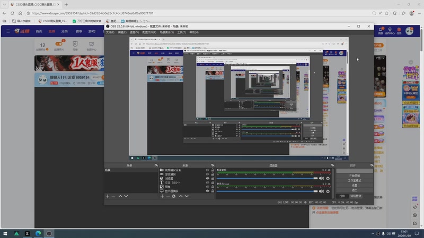Adjust Mic/Aux volume slider

tap(267, 191)
